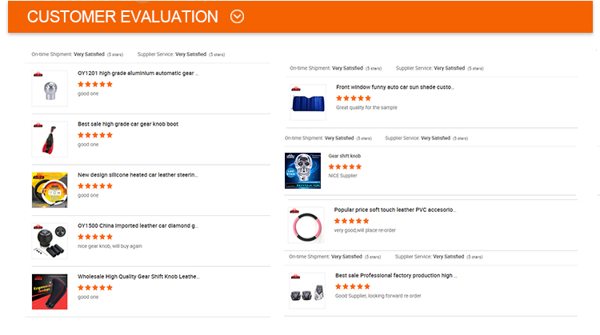Expand the Customer Evaluation chevron circle
Image resolution: width=600 pixels, height=335 pixels.
coord(237,17)
